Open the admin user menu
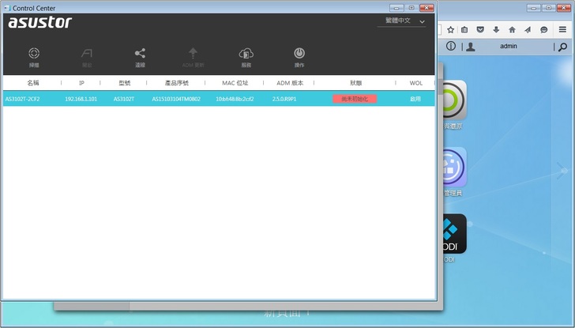 pyautogui.click(x=507, y=47)
